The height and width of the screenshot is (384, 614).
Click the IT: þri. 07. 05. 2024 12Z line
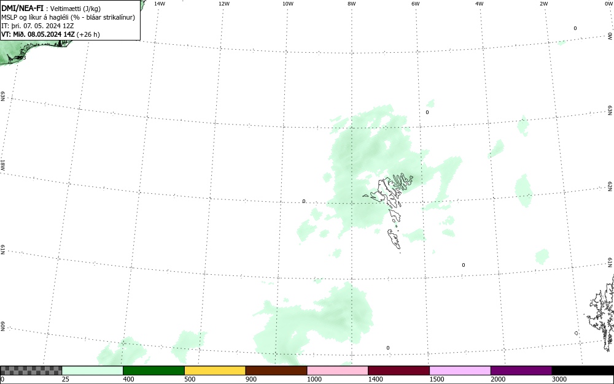(x=37, y=26)
